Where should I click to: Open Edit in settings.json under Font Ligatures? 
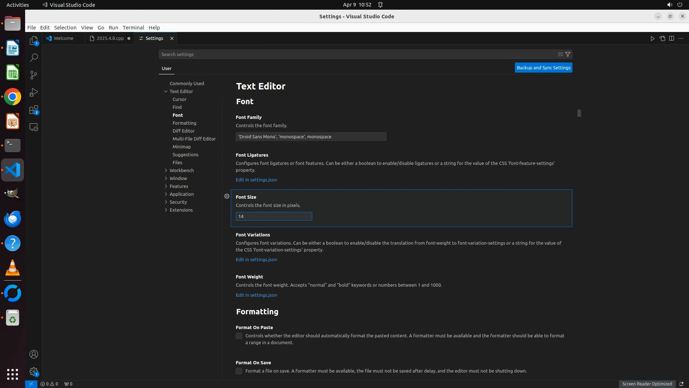(x=256, y=180)
